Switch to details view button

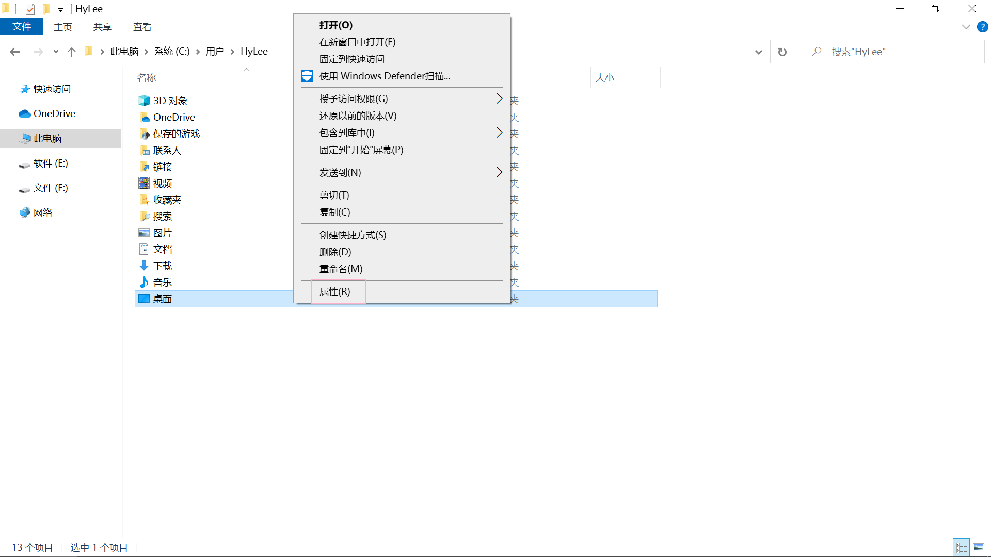[961, 547]
